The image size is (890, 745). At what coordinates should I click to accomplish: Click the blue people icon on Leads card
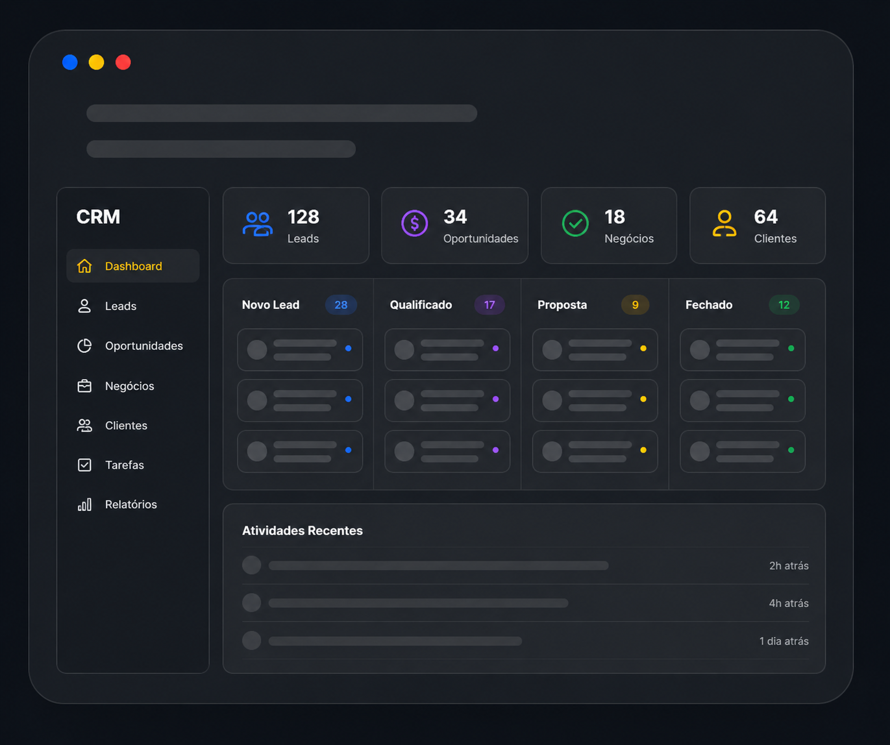(x=258, y=224)
